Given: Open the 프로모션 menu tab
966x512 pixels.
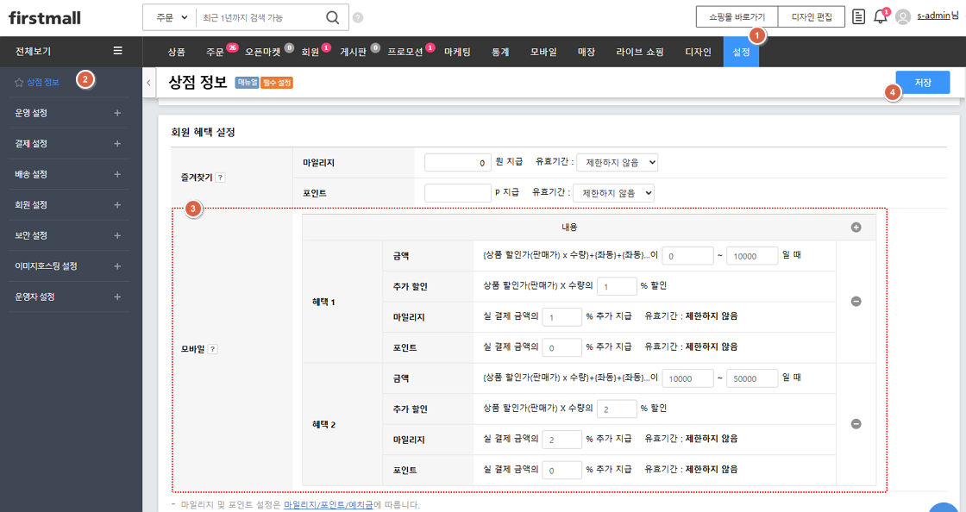Looking at the screenshot, I should (405, 52).
